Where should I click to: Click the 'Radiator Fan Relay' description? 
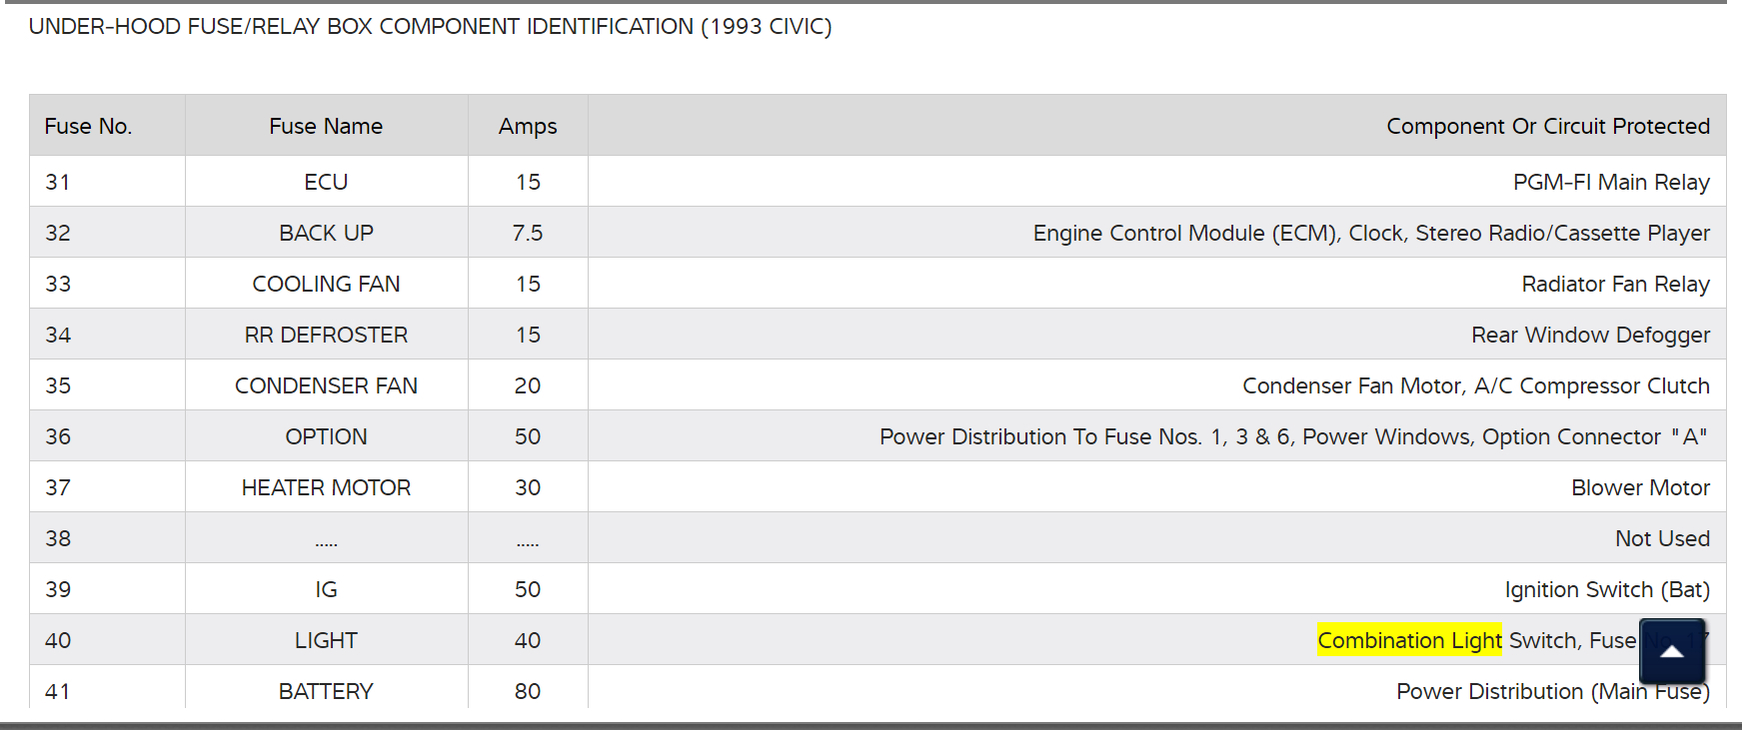(1615, 284)
